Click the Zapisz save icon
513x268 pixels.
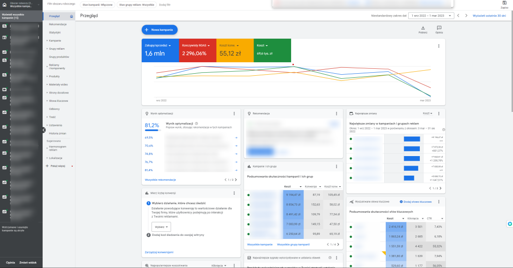tap(504, 3)
